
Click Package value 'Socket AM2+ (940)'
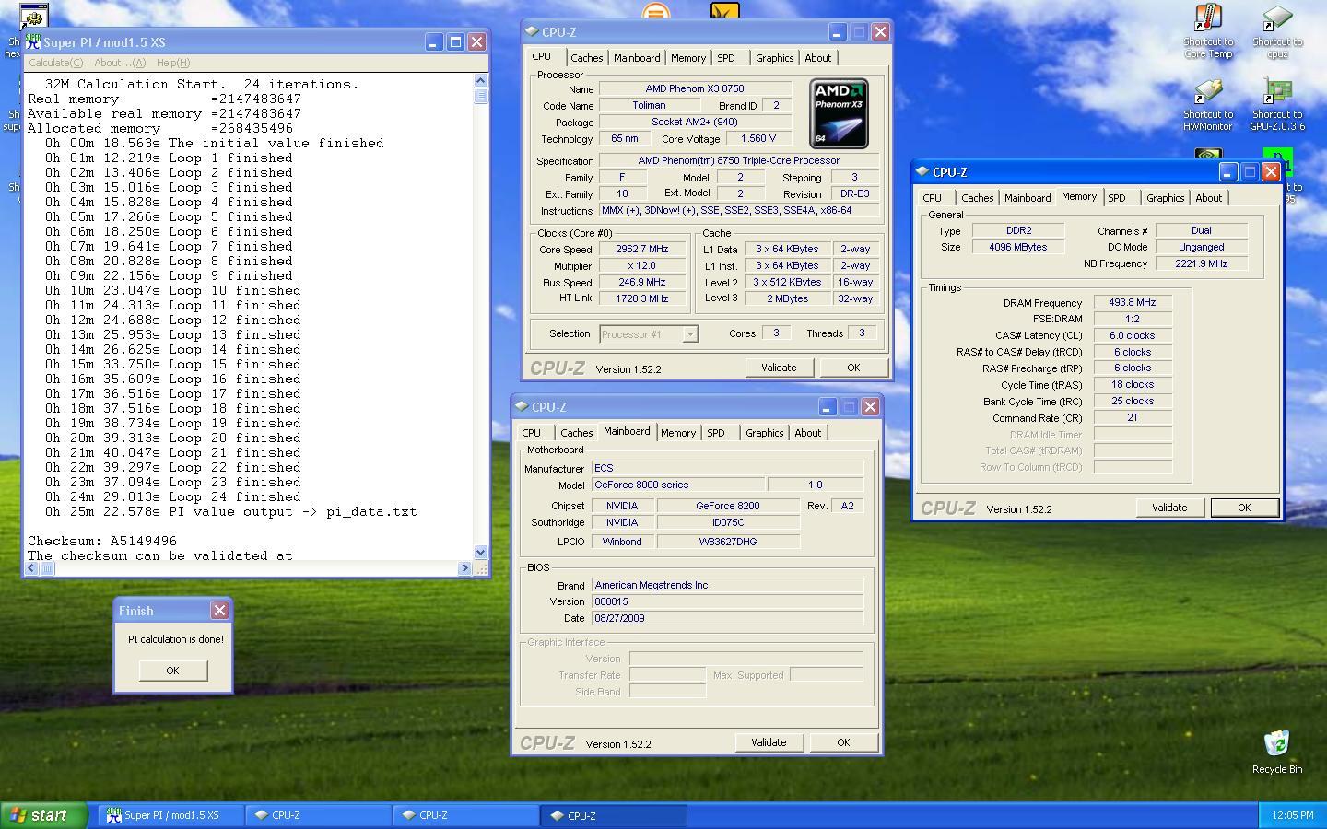[695, 123]
